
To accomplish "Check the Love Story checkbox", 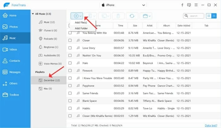I will click(70, 48).
